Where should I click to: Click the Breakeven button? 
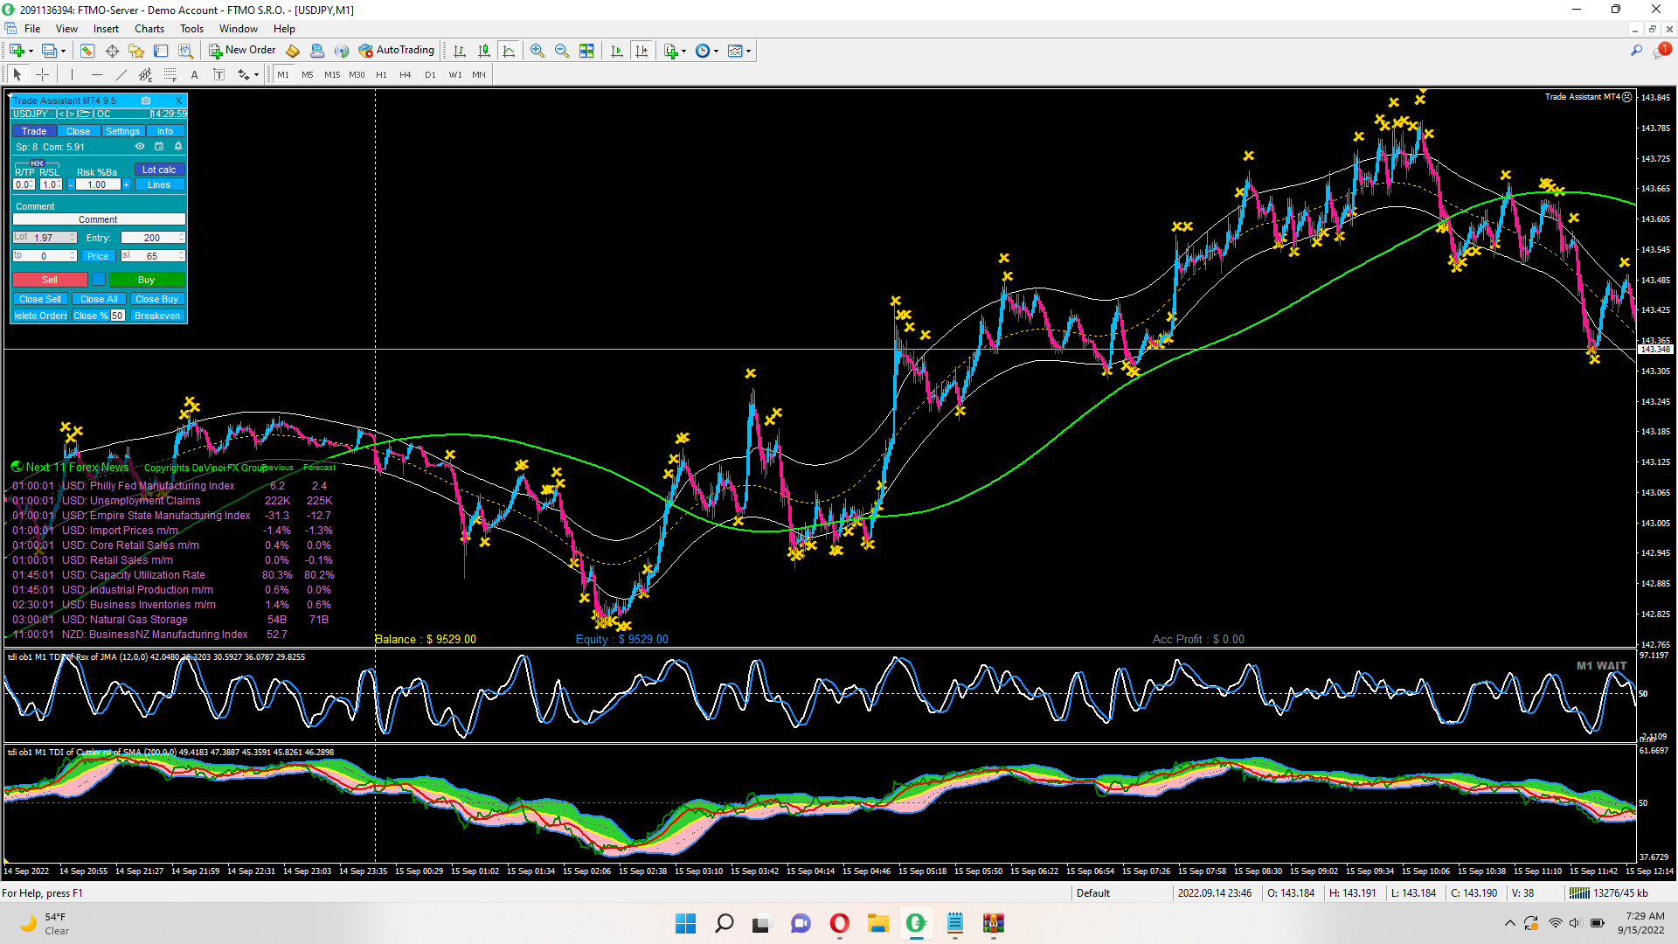[x=157, y=316]
